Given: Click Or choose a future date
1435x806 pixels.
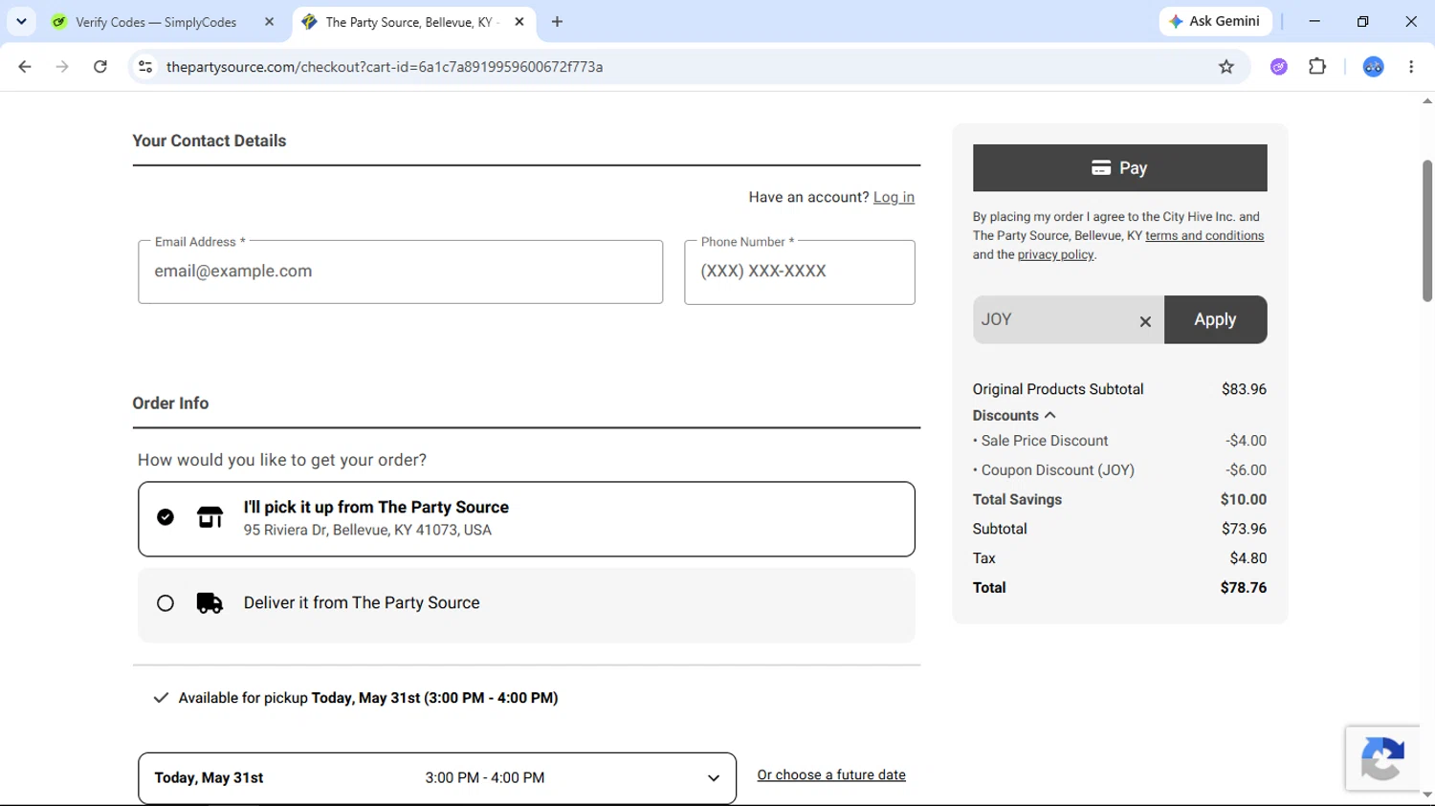Looking at the screenshot, I should 831,775.
